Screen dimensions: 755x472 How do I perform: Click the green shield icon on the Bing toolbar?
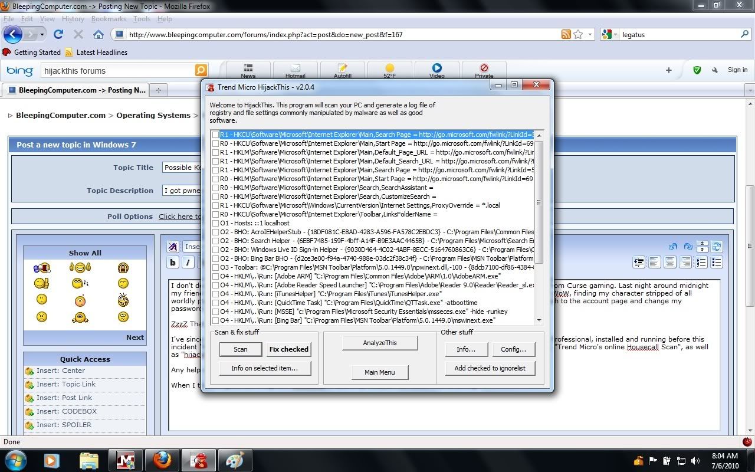[x=697, y=70]
